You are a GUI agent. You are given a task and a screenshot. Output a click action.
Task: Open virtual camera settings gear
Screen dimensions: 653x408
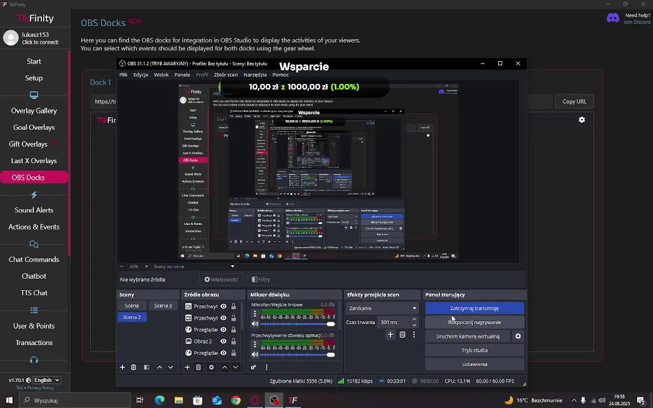pyautogui.click(x=518, y=336)
